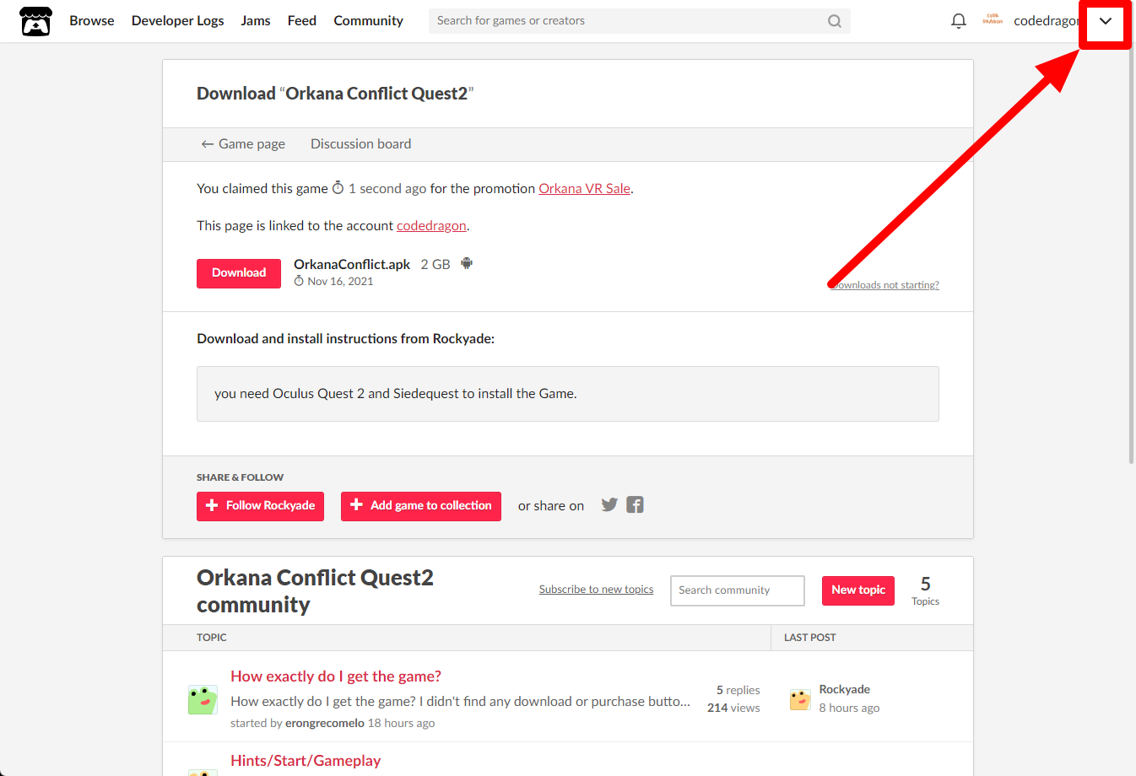Download OrkanaConflict.apk

(x=239, y=273)
